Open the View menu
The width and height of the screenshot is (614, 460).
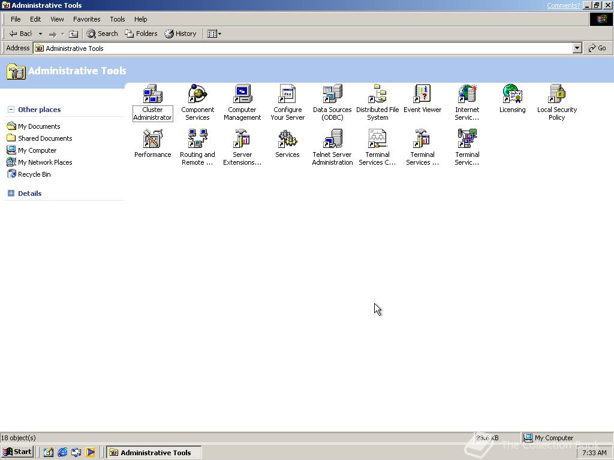[x=57, y=19]
